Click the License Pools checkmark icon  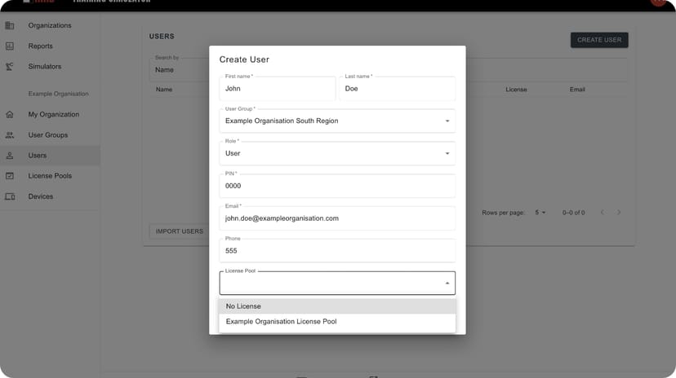click(10, 176)
